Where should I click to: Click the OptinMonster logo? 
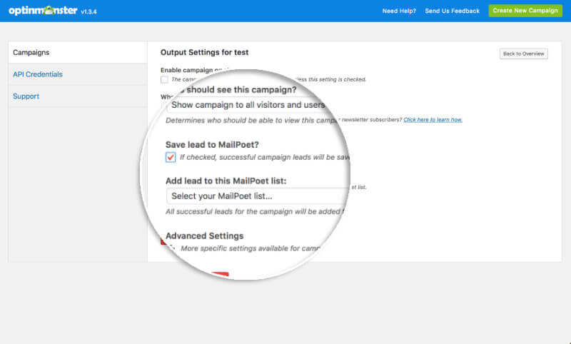43,11
